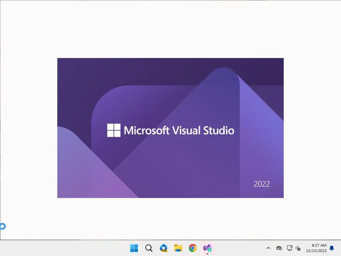The image size is (341, 256).
Task: Select the Visual Studio Installer taskbar icon
Action: [x=207, y=248]
